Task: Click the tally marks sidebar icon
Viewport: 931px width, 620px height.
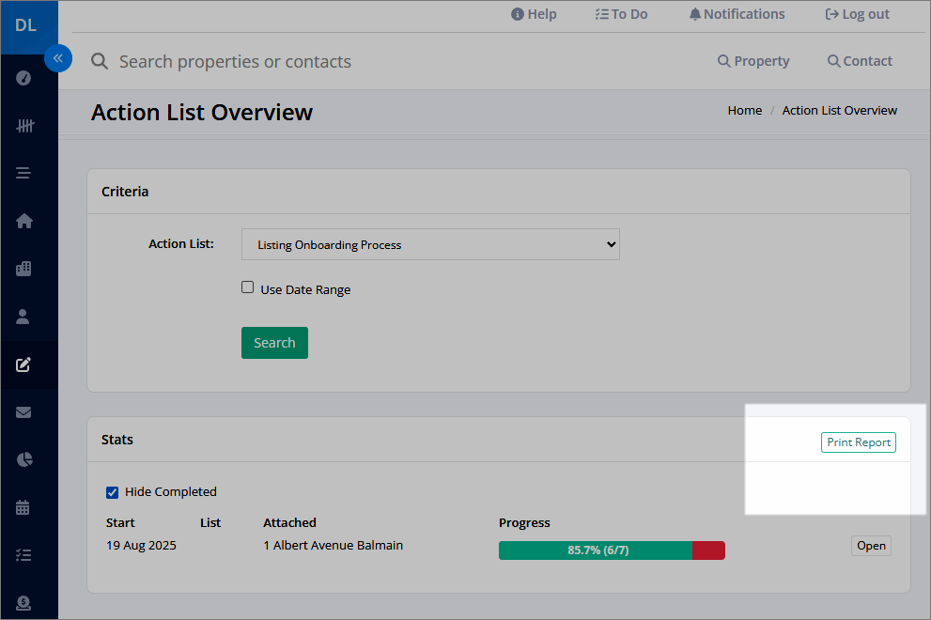Action: (x=24, y=125)
